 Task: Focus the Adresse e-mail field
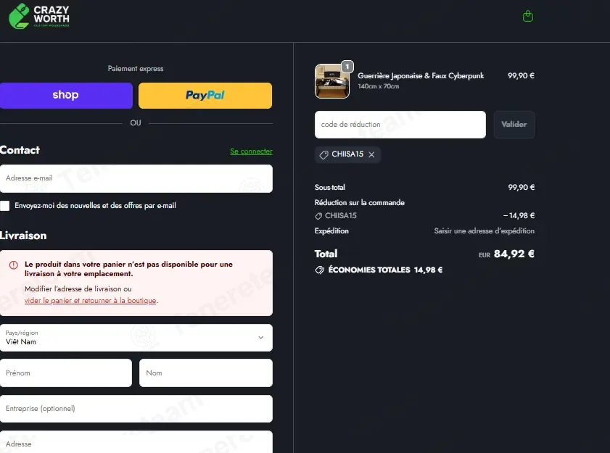point(136,178)
